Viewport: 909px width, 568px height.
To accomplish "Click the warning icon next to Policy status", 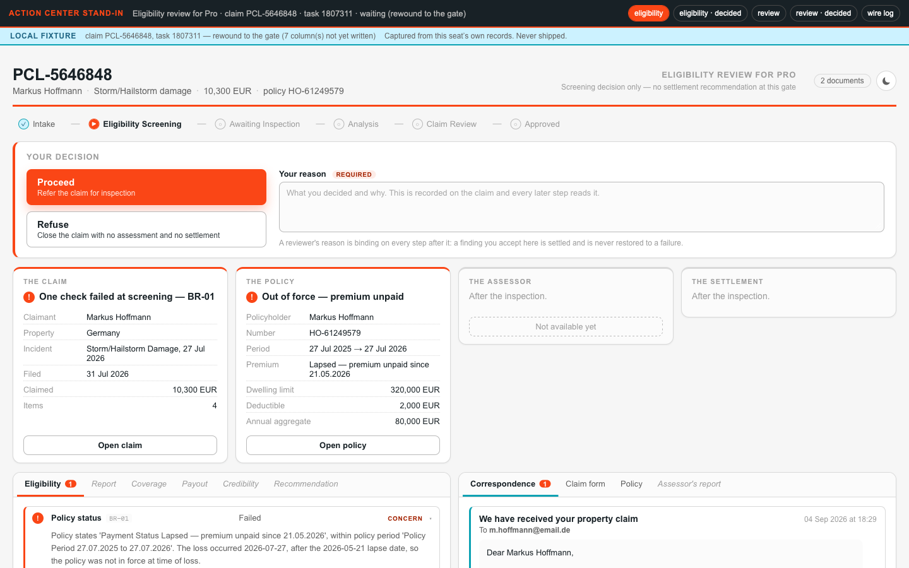I will [38, 518].
